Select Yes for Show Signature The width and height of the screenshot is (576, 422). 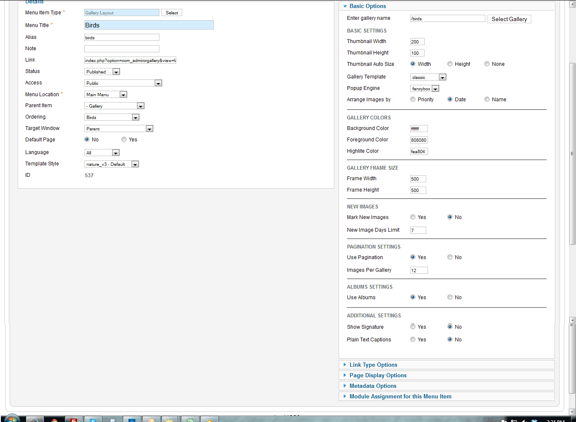(x=413, y=326)
